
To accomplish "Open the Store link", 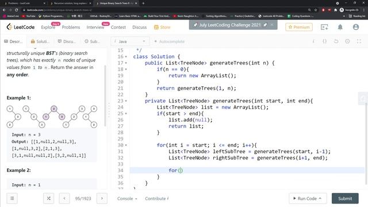I will coord(162,27).
